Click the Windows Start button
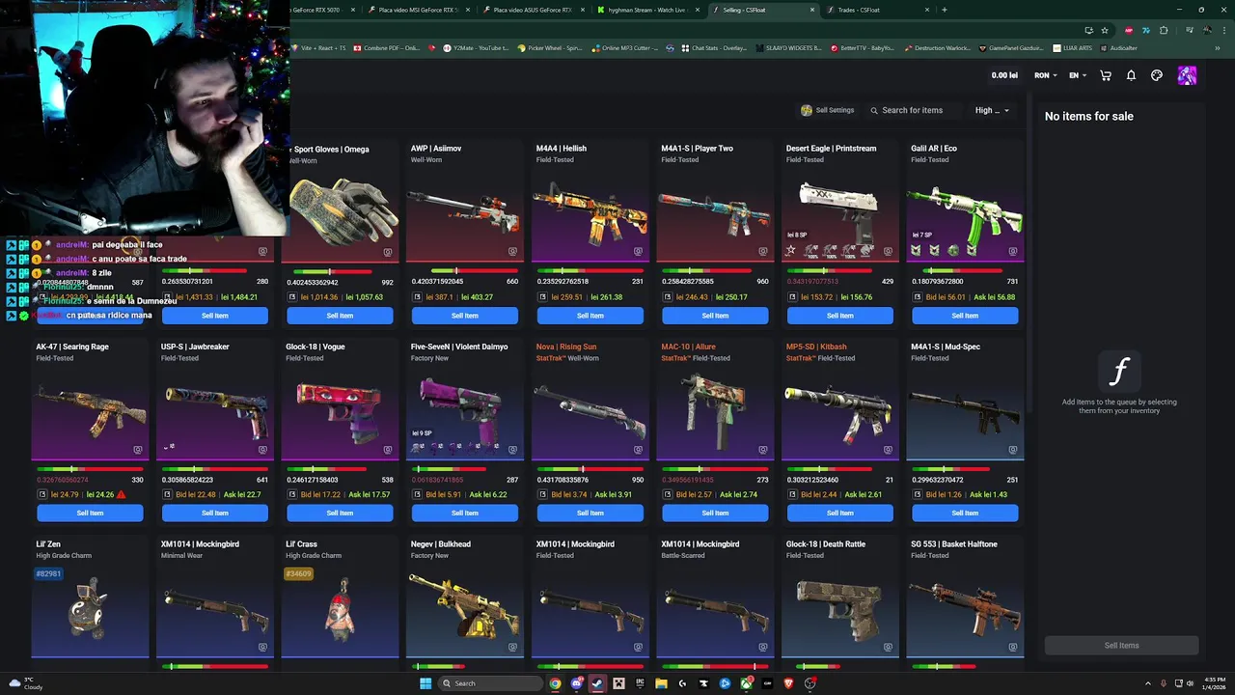Viewport: 1235px width, 695px height. coord(425,683)
